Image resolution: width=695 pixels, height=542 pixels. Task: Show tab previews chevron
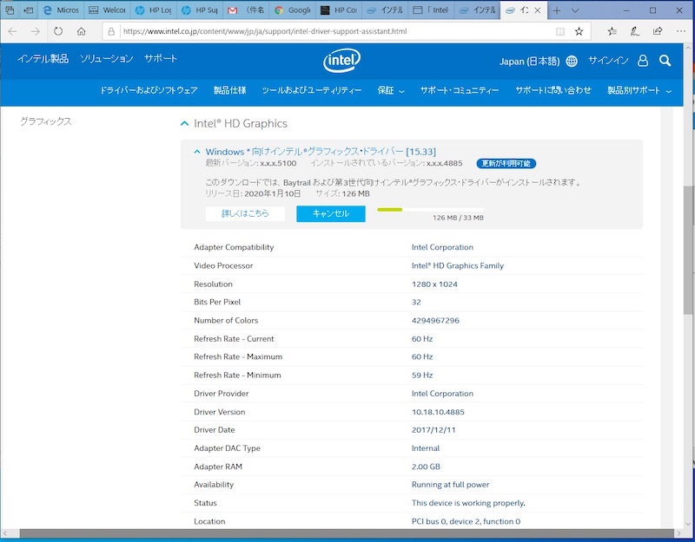[575, 10]
